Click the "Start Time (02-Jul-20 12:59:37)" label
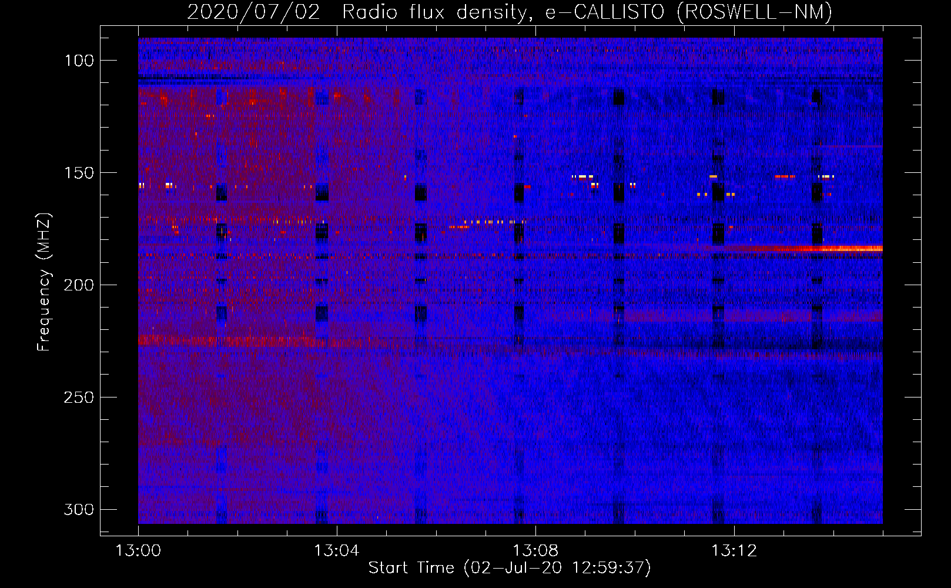 (510, 568)
